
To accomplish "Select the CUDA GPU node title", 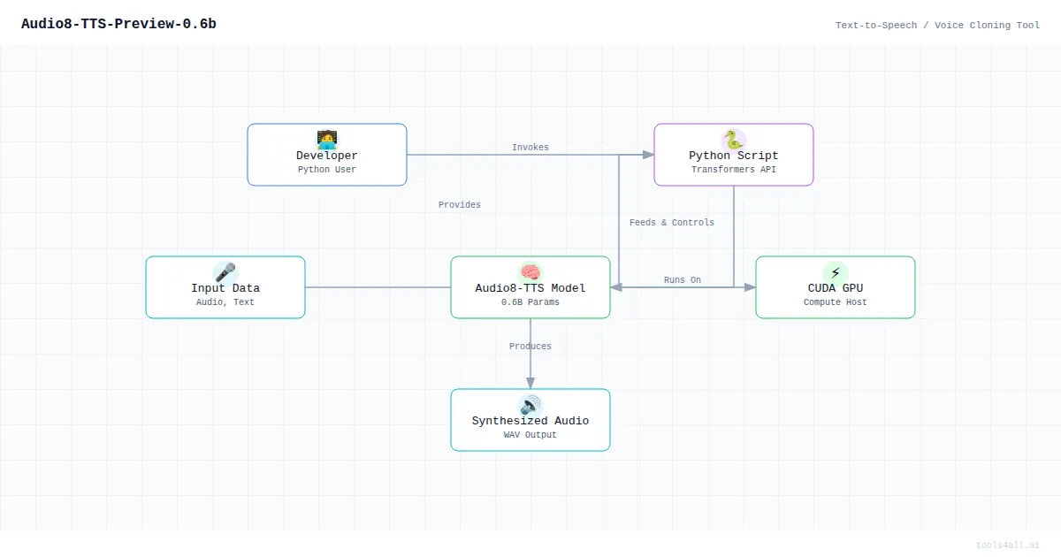I will (x=836, y=288).
